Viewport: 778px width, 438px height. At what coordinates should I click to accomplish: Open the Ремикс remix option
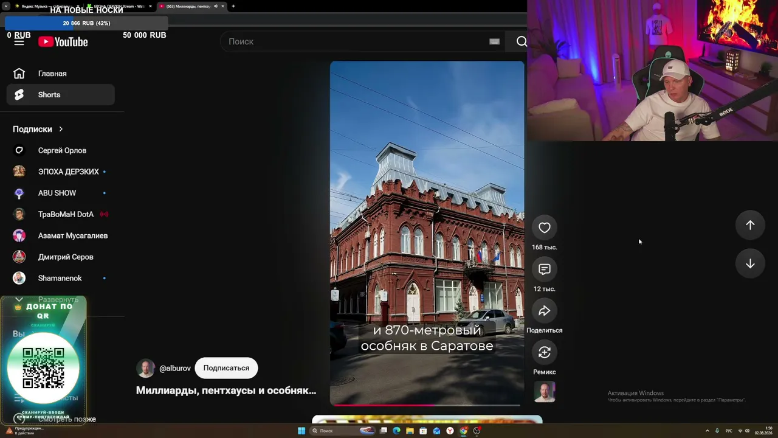[x=545, y=352]
